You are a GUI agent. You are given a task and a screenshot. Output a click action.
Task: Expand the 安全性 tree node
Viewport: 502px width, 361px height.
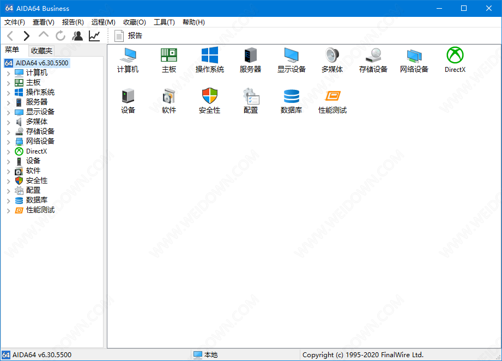tap(8, 181)
